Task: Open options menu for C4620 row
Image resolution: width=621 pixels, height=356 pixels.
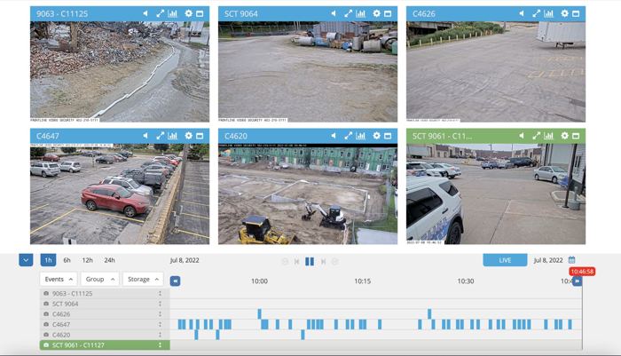Action: (x=160, y=335)
